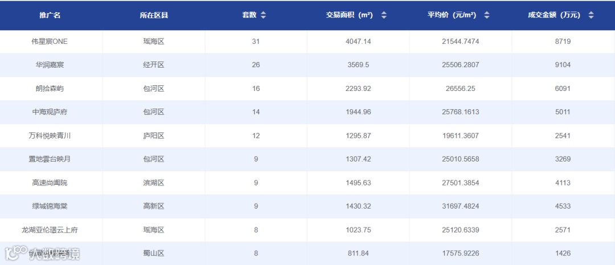The image size is (615, 265).
Task: Click the area value 1295.87
Action: [358, 136]
